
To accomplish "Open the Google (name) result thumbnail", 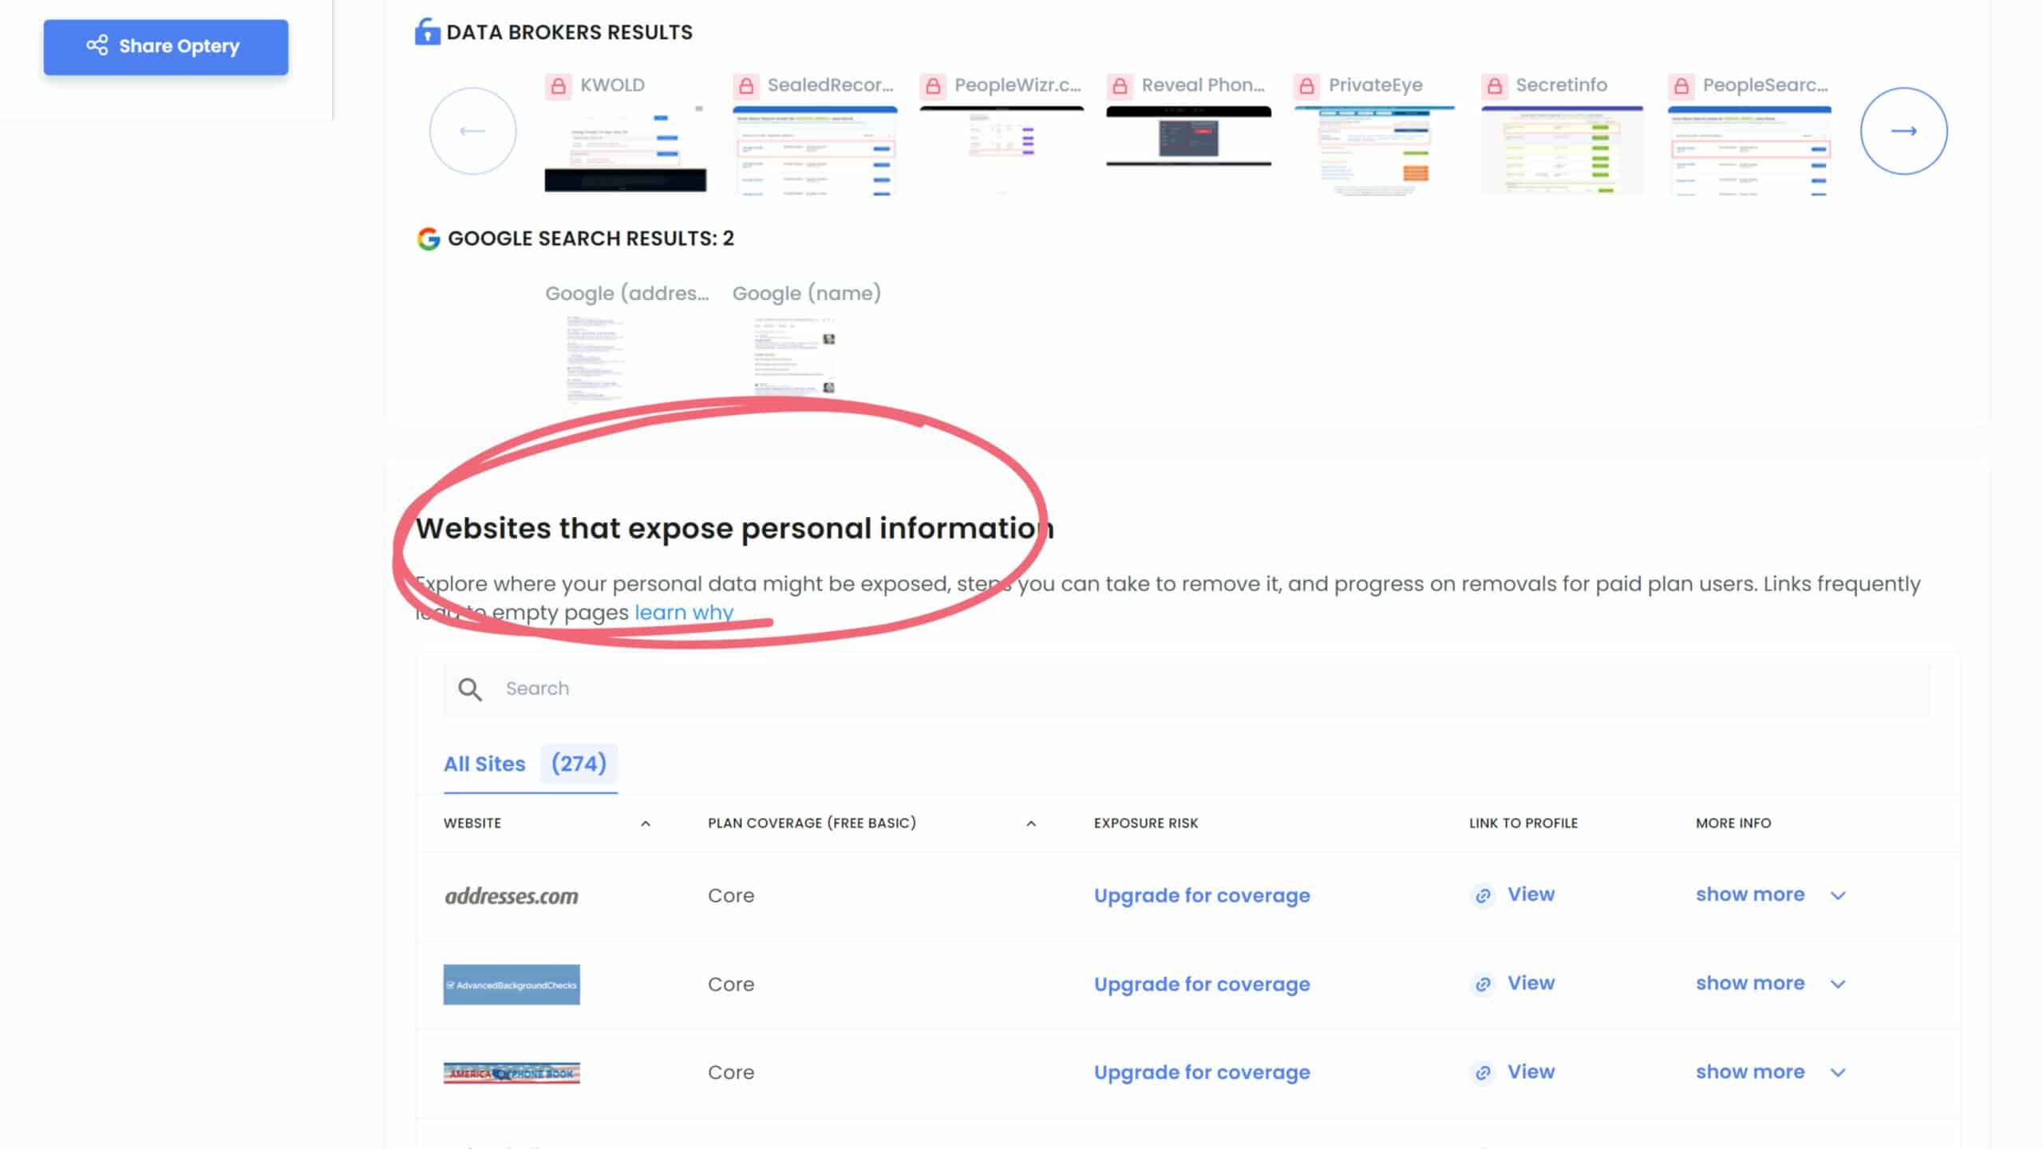I will [x=794, y=356].
